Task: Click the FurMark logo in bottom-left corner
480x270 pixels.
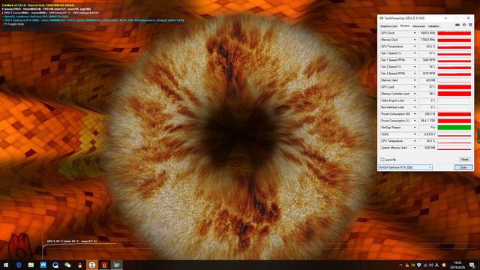Action: (20, 246)
